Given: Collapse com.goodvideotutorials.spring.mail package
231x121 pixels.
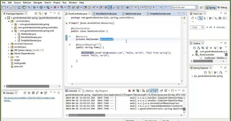Looking at the screenshot, I should (x=12, y=31).
